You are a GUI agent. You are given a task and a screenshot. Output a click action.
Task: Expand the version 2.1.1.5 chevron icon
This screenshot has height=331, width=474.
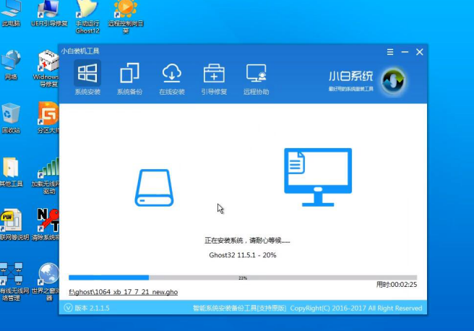click(68, 308)
